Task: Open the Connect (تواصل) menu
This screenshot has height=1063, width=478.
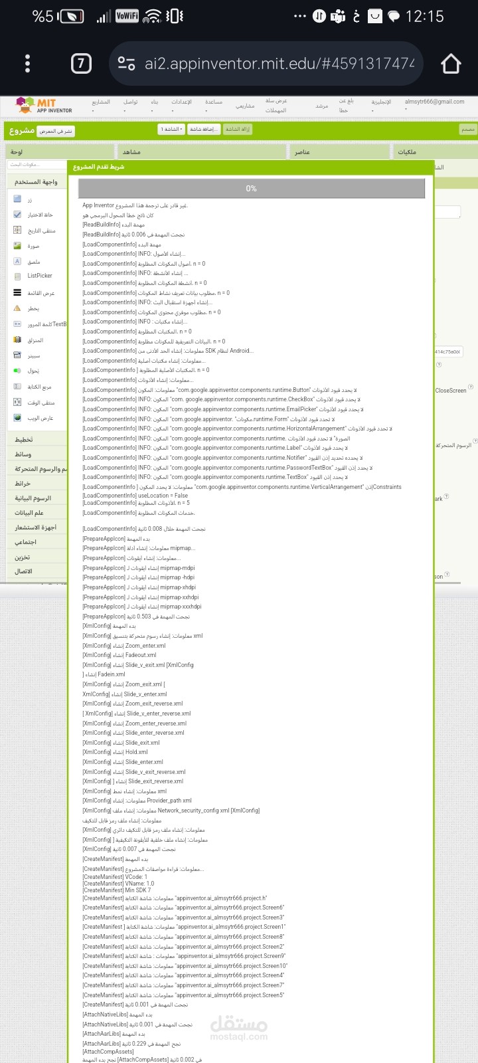Action: coord(130,104)
